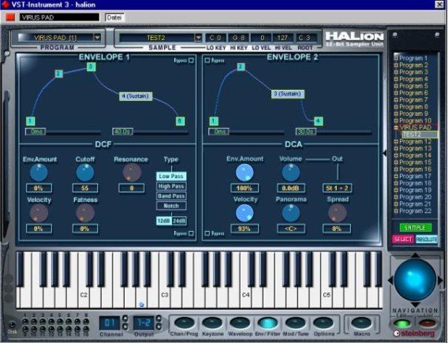Click the ABSOLUTE button
Screen dimensions: 448x343
coord(427,239)
